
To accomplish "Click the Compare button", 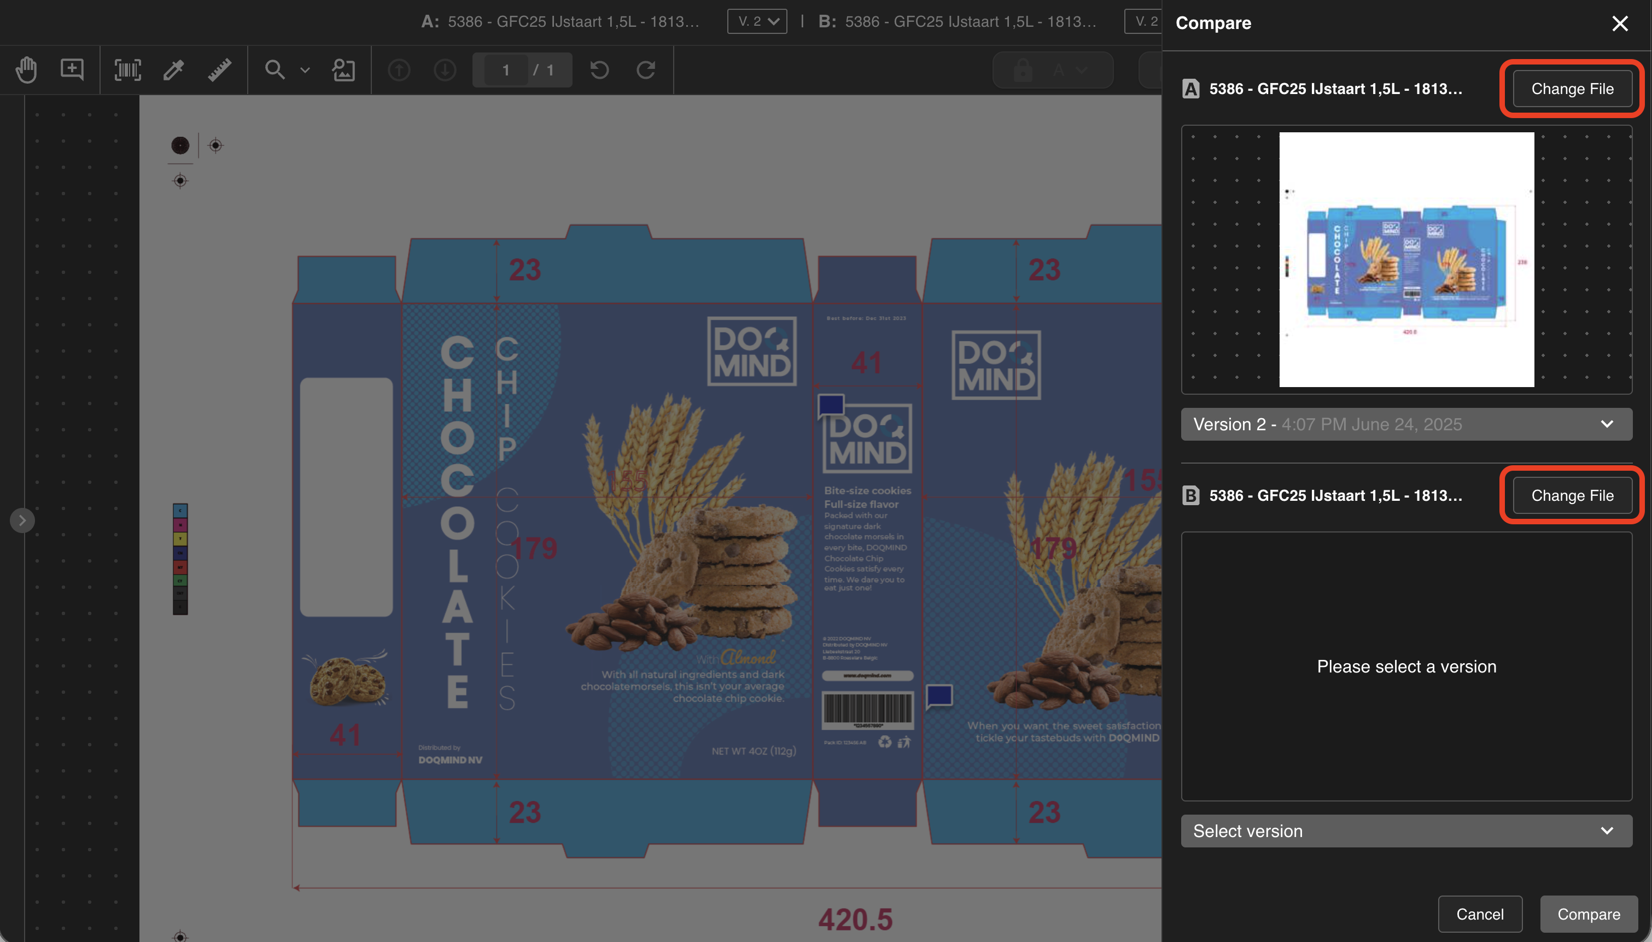I will [1589, 914].
